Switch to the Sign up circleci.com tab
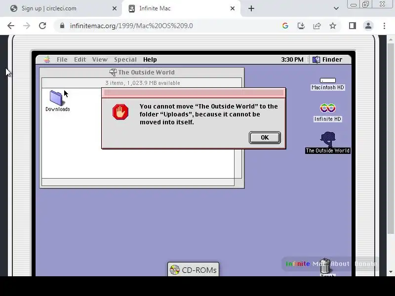395x296 pixels. pos(60,8)
